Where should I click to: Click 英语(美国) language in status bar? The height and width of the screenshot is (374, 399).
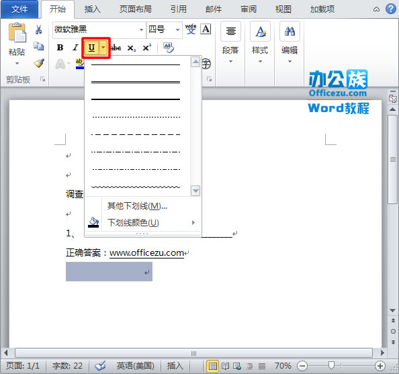click(135, 366)
